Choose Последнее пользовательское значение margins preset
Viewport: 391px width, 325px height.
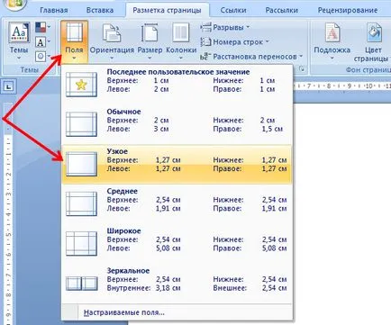tap(177, 85)
